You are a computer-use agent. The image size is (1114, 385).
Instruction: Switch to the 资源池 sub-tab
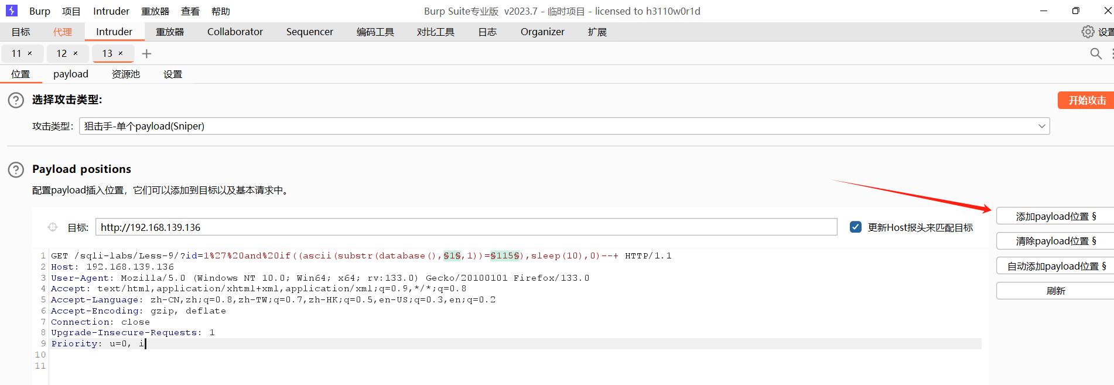point(126,74)
